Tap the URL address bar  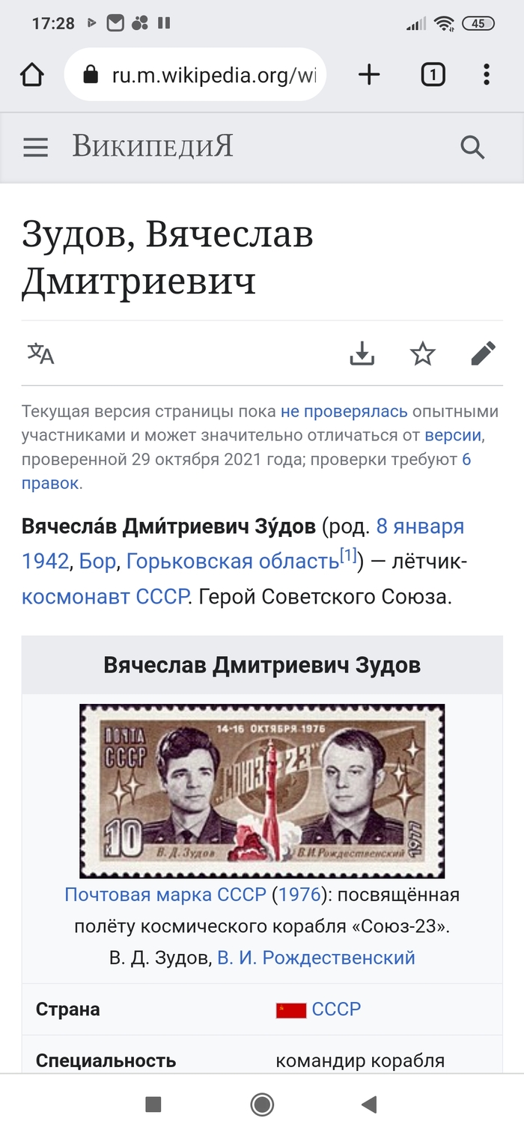pyautogui.click(x=195, y=75)
